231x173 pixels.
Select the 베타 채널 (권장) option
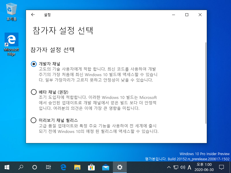[34, 92]
